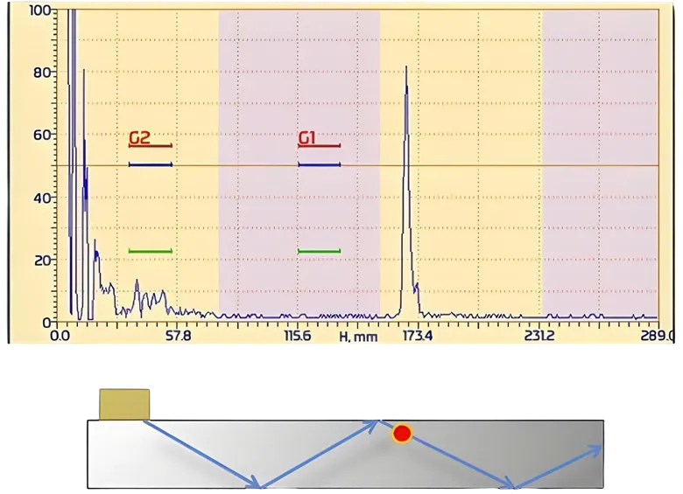Click the low noise echoes inside G2 gate
Screen dimensions: 683x494
pyautogui.click(x=151, y=299)
